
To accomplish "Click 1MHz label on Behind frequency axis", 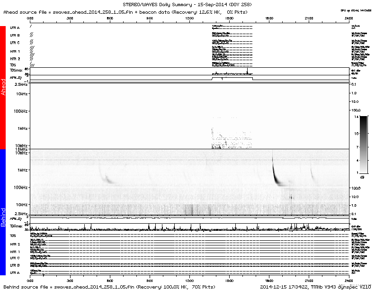I will (22, 170).
